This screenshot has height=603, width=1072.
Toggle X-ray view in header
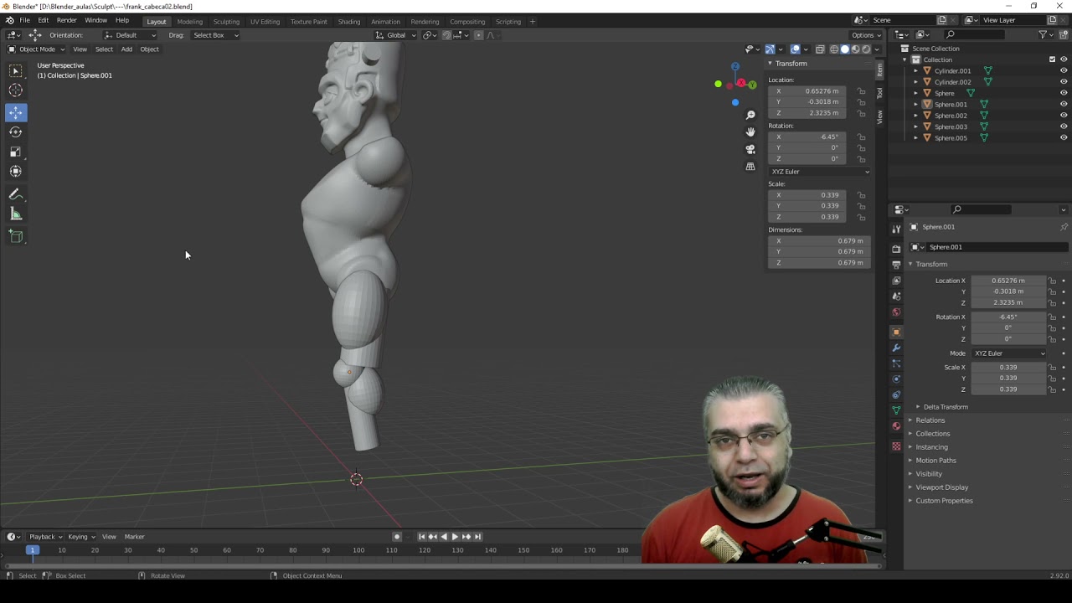pos(820,49)
